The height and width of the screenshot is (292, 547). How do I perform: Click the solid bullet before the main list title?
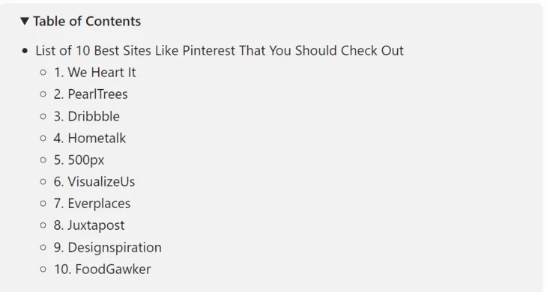pos(25,51)
